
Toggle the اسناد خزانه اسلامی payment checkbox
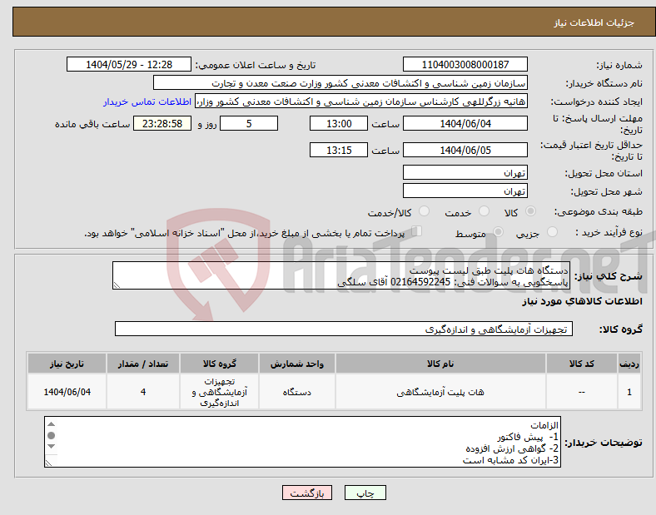click(416, 231)
